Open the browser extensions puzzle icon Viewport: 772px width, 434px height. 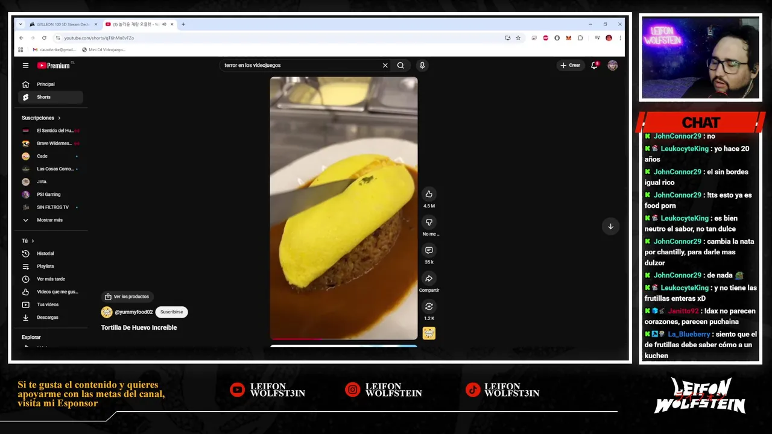[x=580, y=38]
